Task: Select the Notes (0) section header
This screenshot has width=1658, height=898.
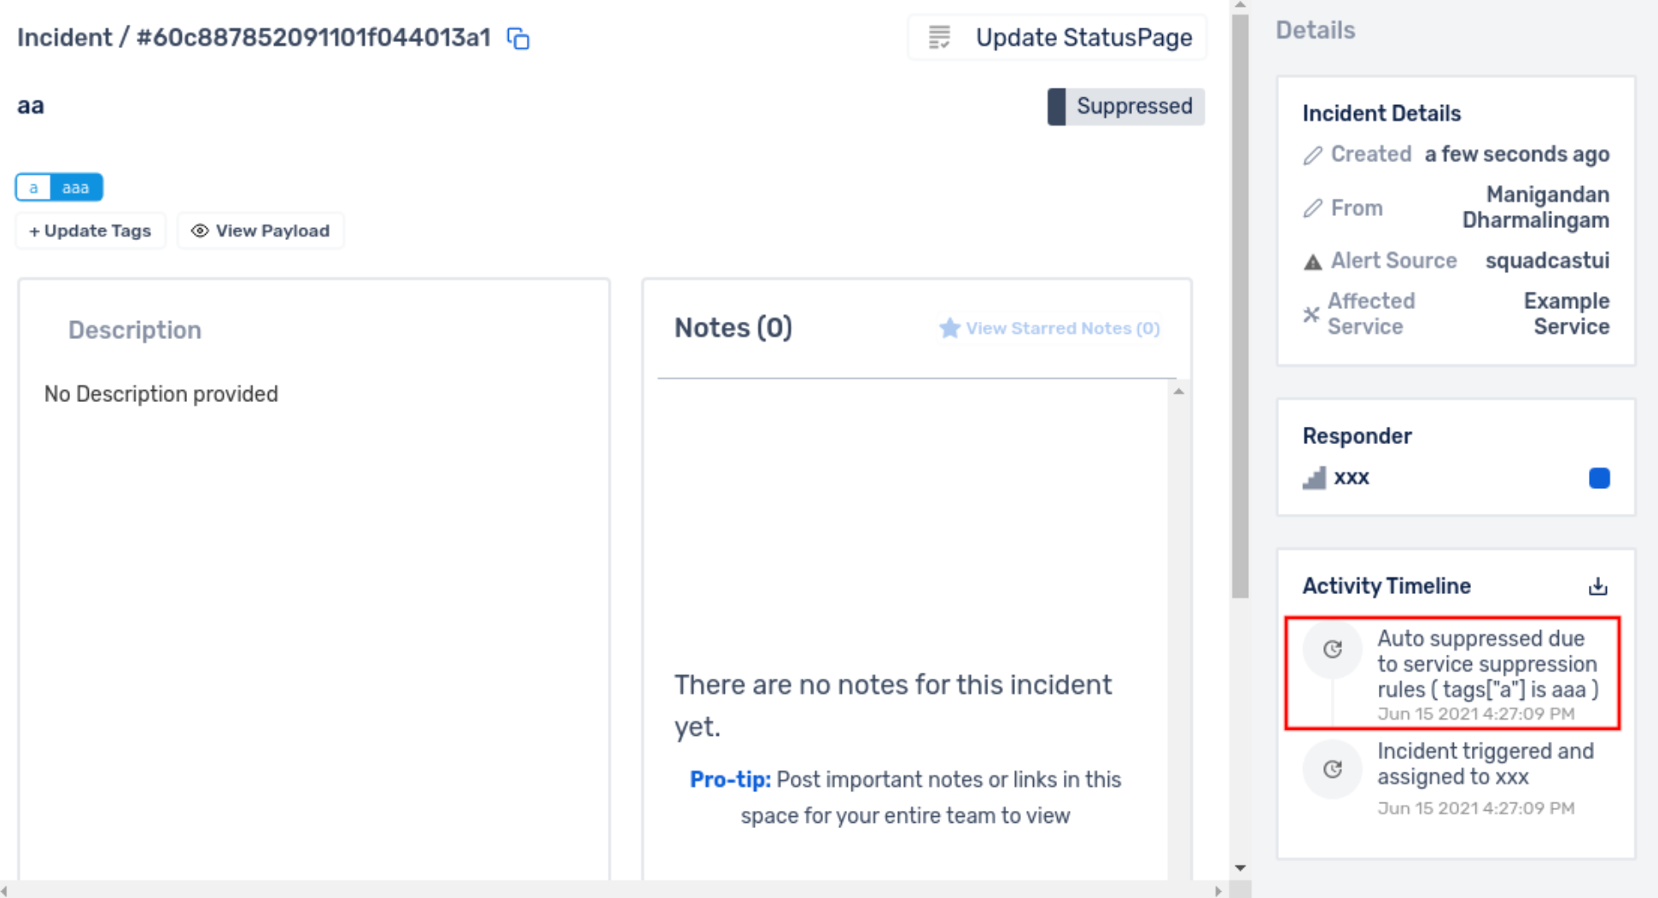Action: tap(733, 327)
